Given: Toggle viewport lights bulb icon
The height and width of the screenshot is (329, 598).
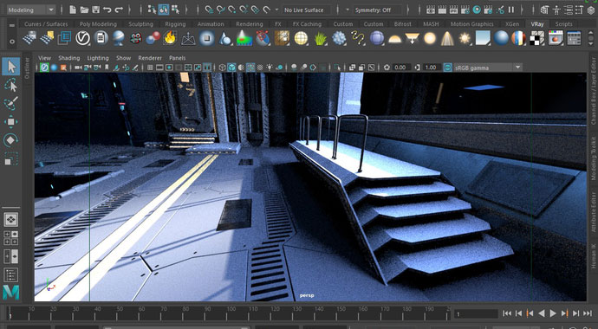Looking at the screenshot, I should (270, 68).
